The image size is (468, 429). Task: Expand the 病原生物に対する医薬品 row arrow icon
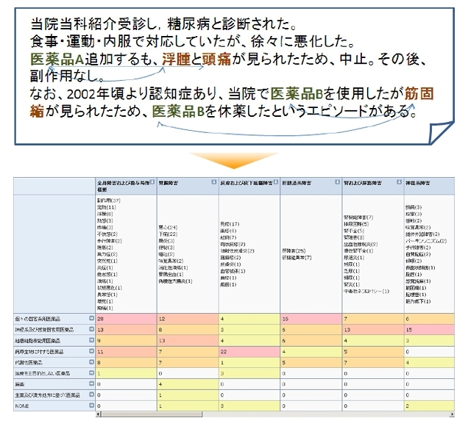tap(91, 351)
